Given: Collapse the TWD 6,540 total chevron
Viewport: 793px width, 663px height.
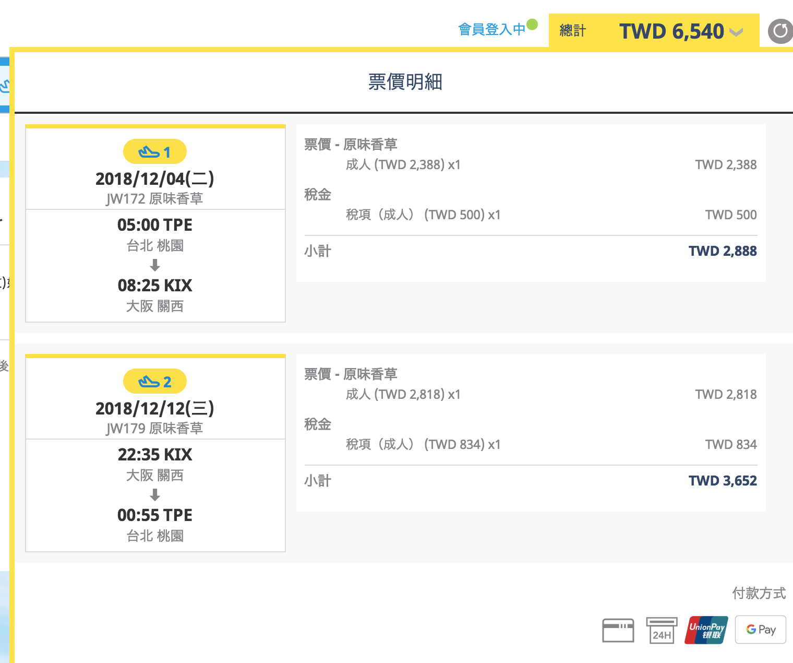Looking at the screenshot, I should coord(736,32).
